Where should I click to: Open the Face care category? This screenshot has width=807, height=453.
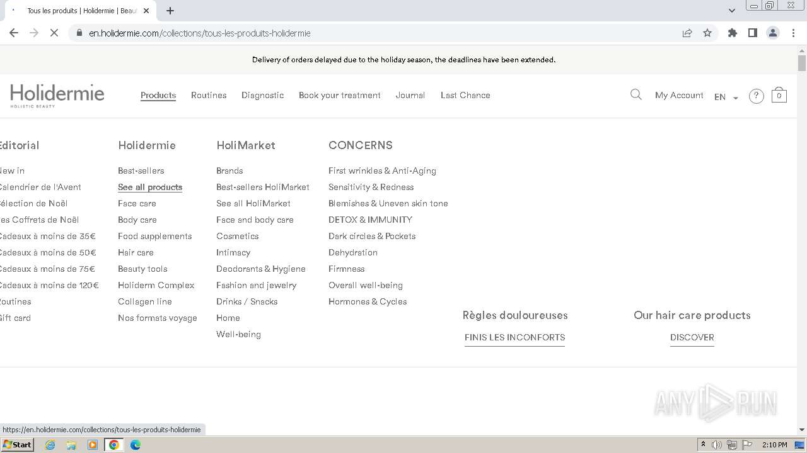(137, 203)
